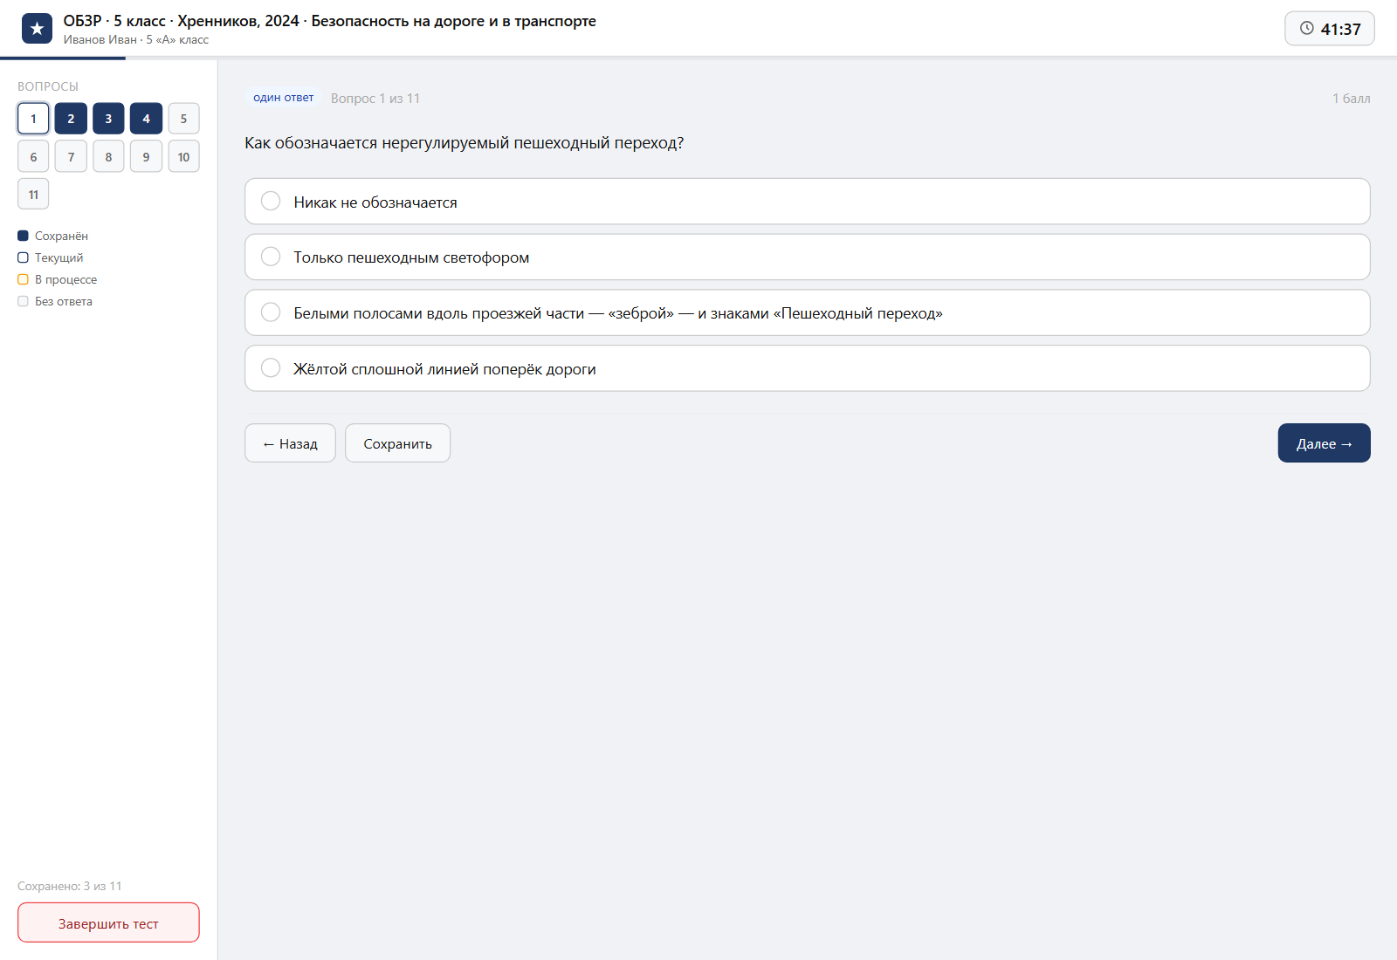Viewport: 1397px width, 960px height.
Task: Click the «ВОПРОСЫ» sidebar heading
Action: pyautogui.click(x=48, y=86)
